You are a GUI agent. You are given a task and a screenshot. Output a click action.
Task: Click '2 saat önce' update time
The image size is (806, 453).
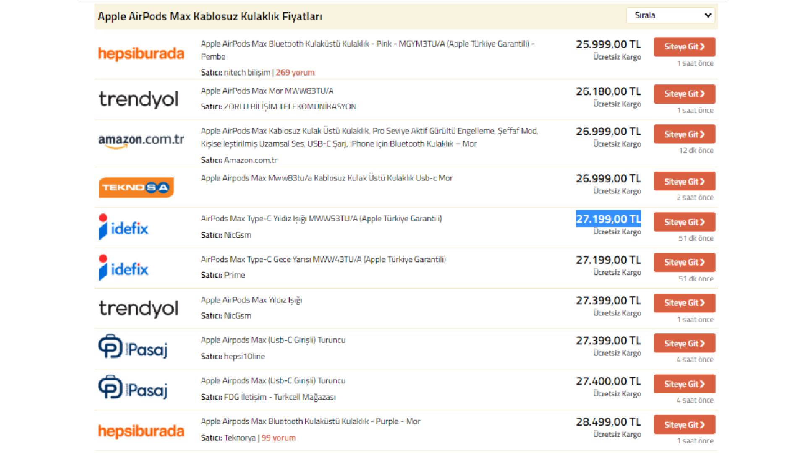point(695,197)
